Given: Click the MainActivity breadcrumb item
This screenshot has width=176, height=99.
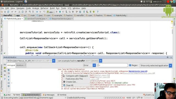Looking at the screenshot, I should click(120, 15).
